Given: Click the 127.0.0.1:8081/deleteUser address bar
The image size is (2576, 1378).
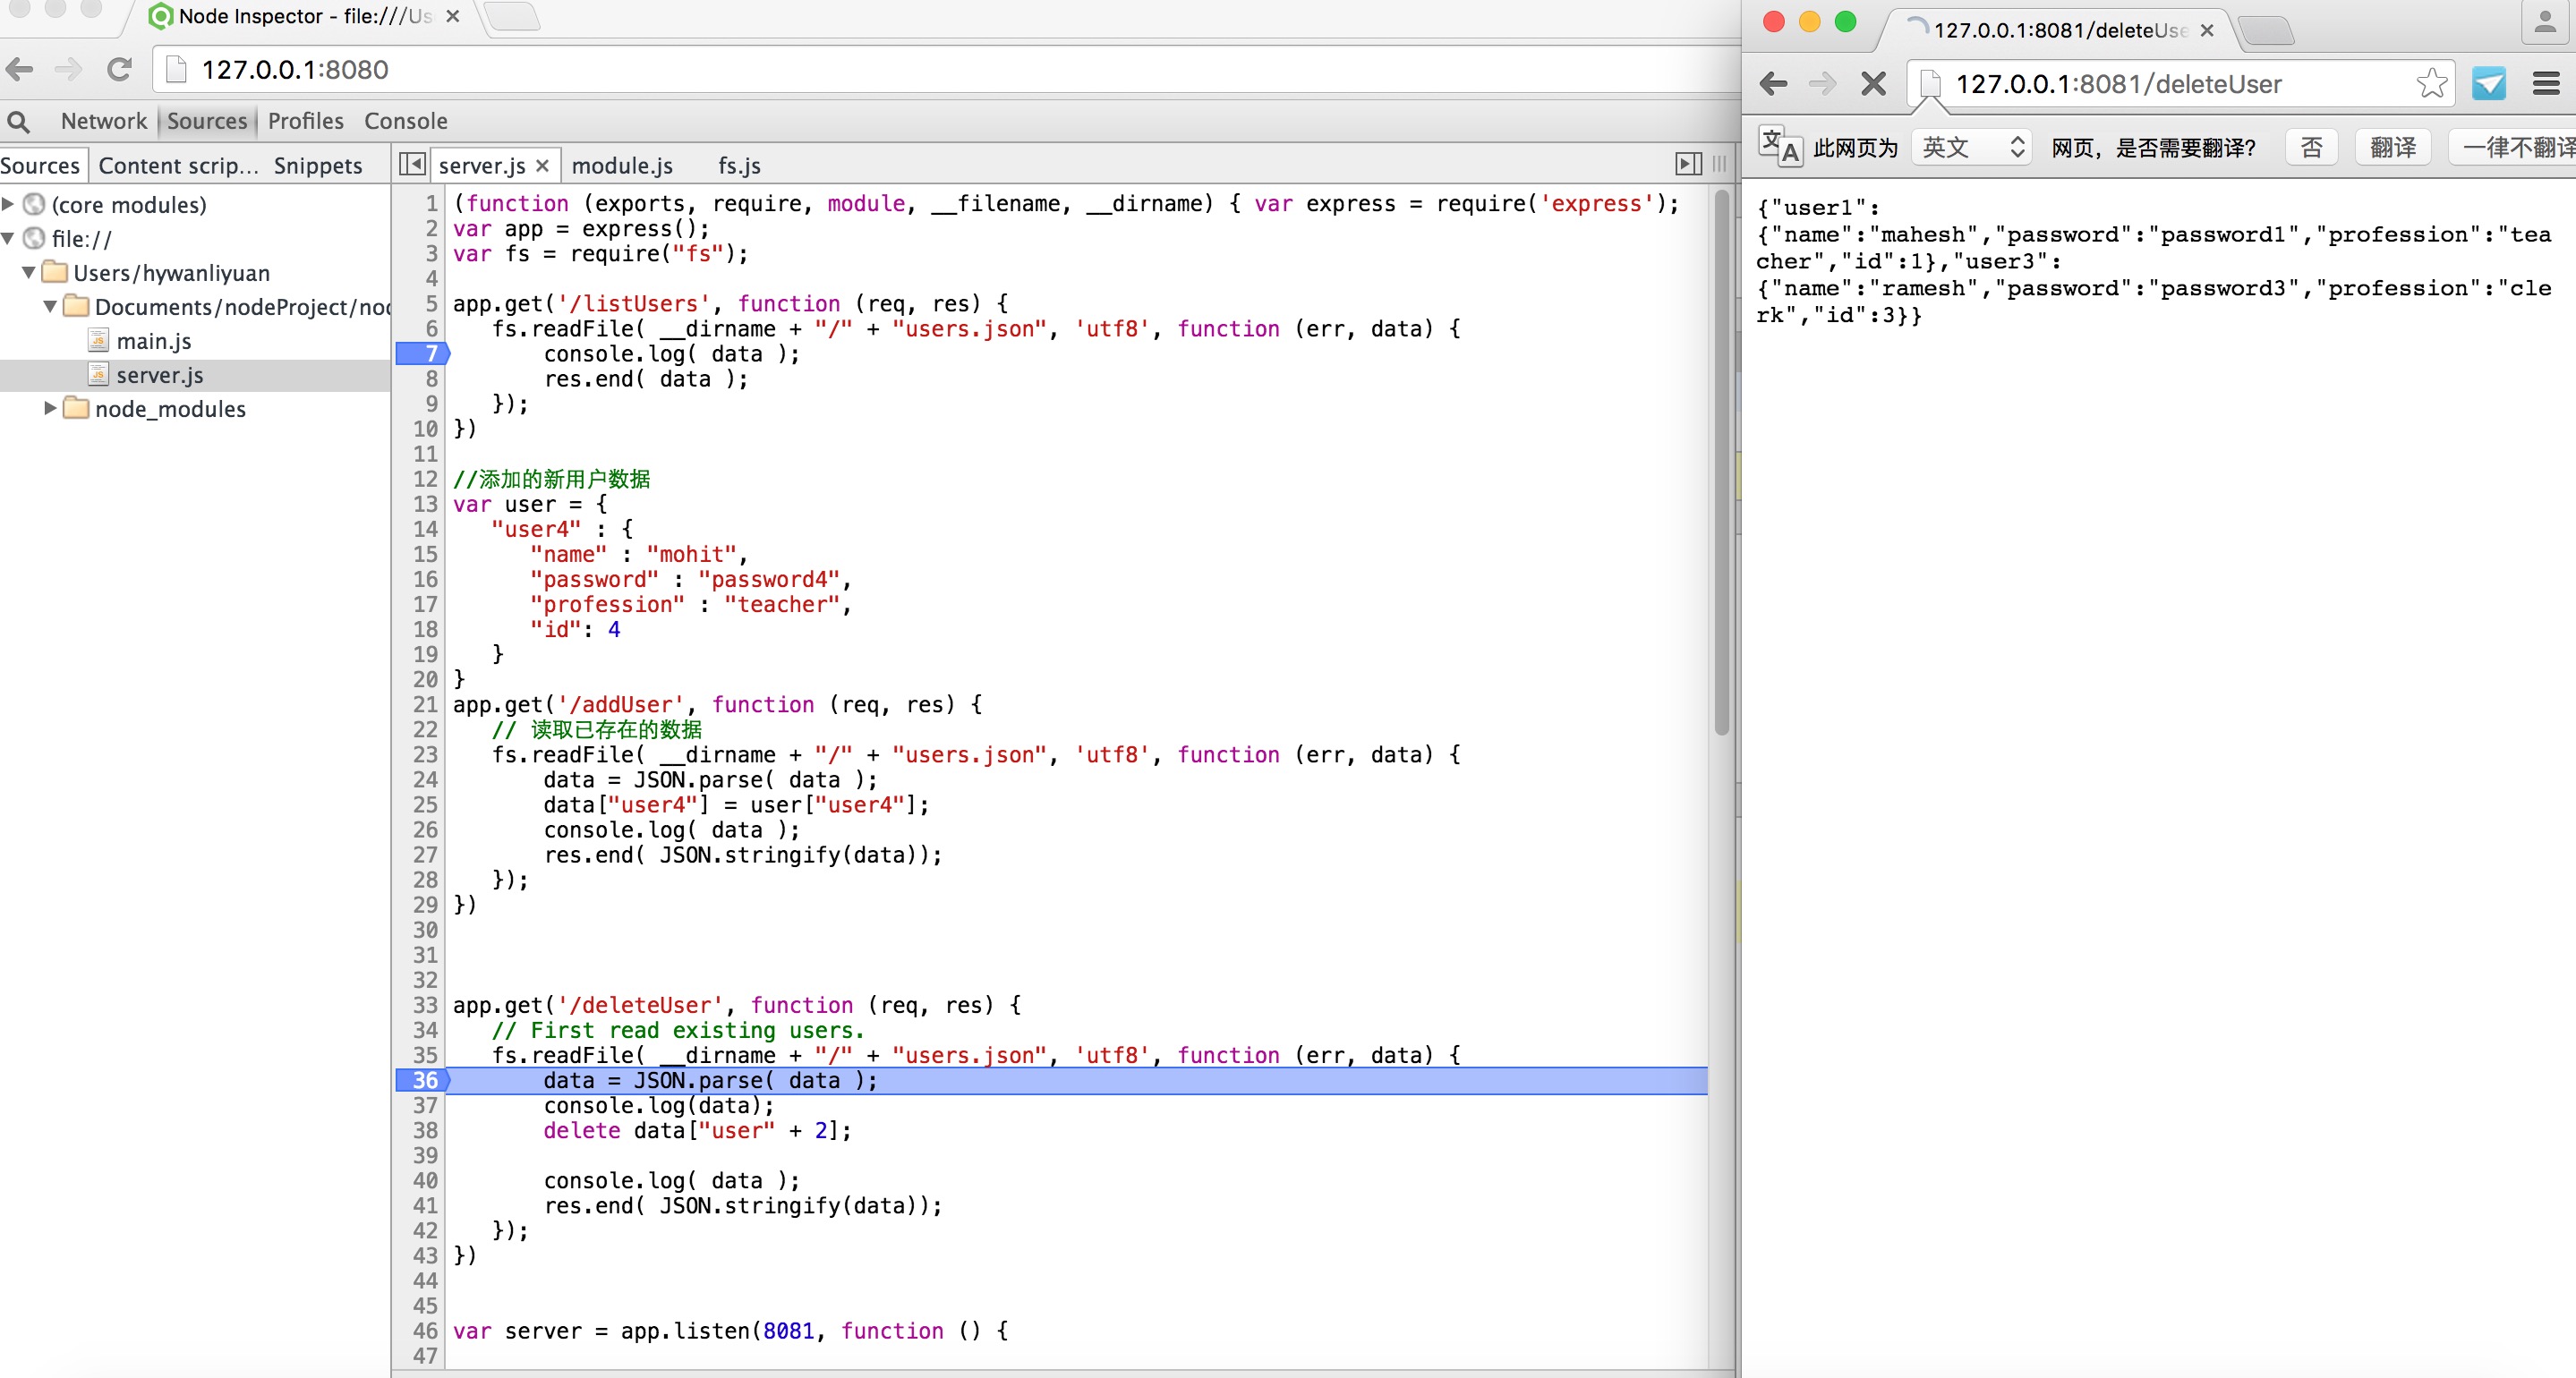Looking at the screenshot, I should pyautogui.click(x=2180, y=84).
